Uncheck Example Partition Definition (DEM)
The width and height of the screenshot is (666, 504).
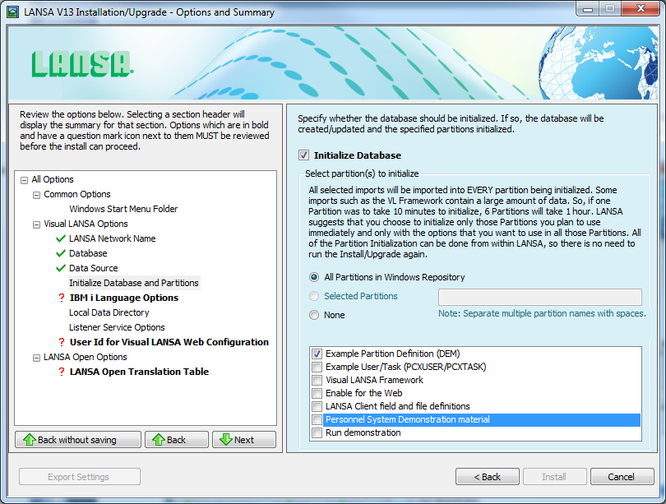tap(317, 354)
